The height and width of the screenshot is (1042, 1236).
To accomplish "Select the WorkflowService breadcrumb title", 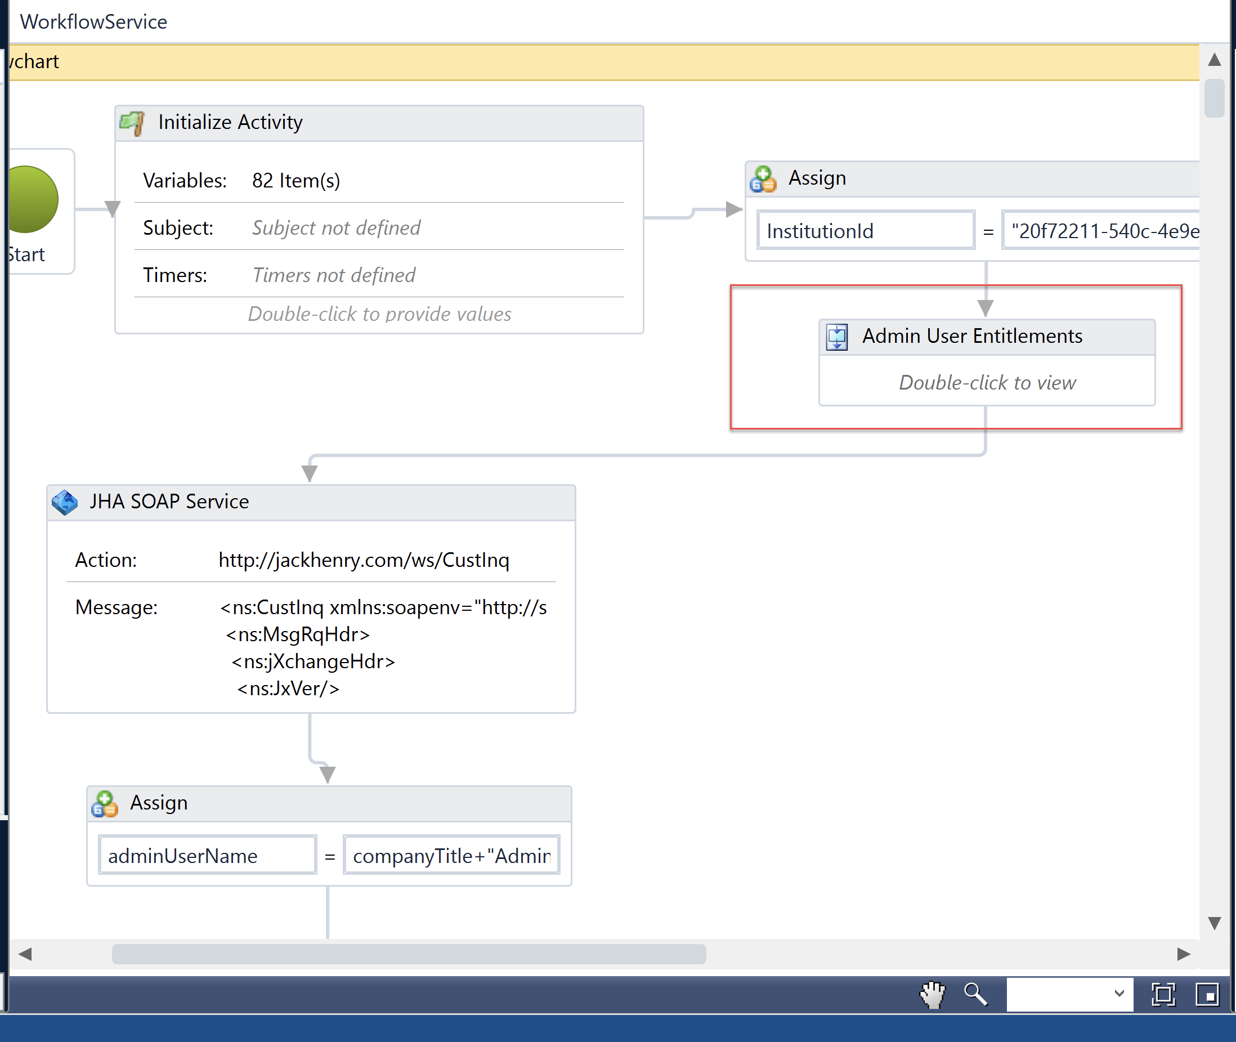I will point(93,22).
